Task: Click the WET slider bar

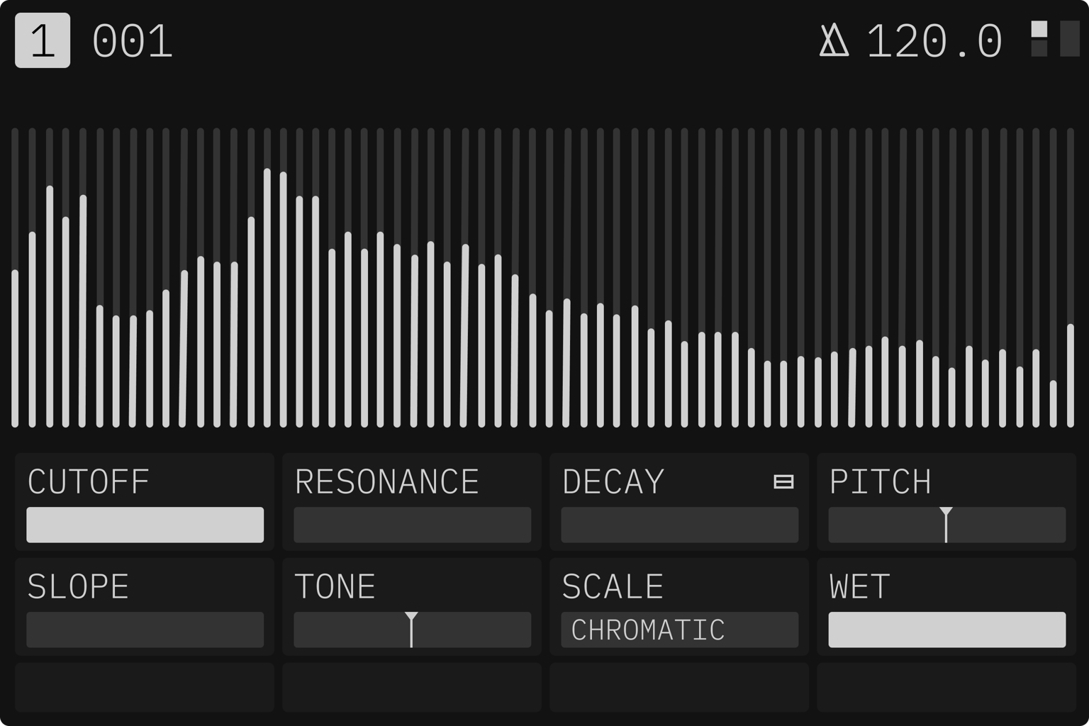Action: pyautogui.click(x=946, y=630)
